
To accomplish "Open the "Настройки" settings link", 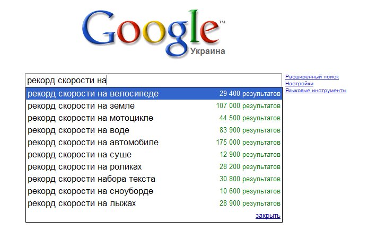I will (299, 84).
